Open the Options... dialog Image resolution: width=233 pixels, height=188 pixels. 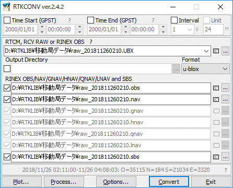click(116, 182)
